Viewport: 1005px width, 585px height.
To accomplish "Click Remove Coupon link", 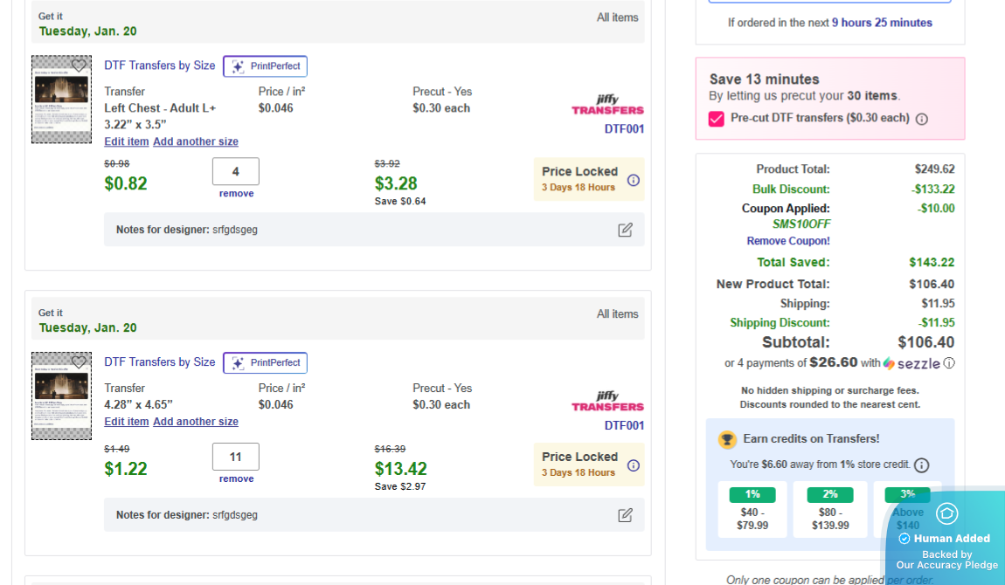I will point(788,241).
